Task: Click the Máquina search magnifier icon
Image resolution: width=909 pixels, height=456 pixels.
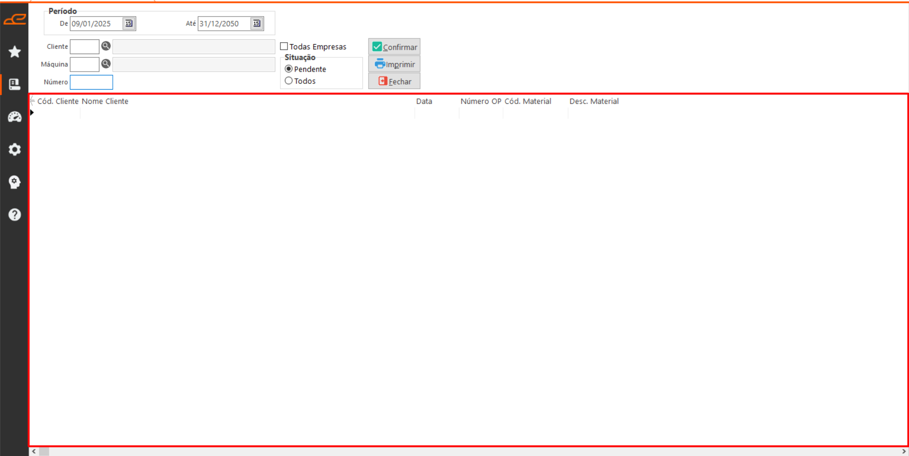Action: click(106, 64)
